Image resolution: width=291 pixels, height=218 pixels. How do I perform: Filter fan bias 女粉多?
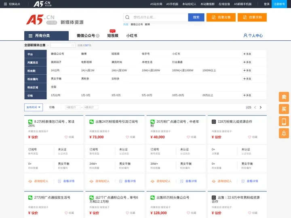115,79
